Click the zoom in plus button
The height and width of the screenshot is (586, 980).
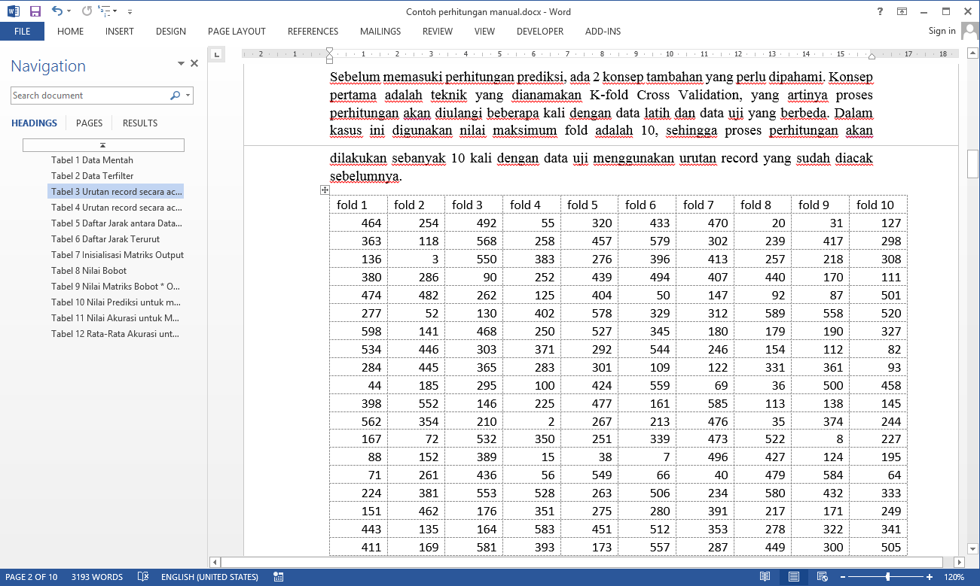930,577
